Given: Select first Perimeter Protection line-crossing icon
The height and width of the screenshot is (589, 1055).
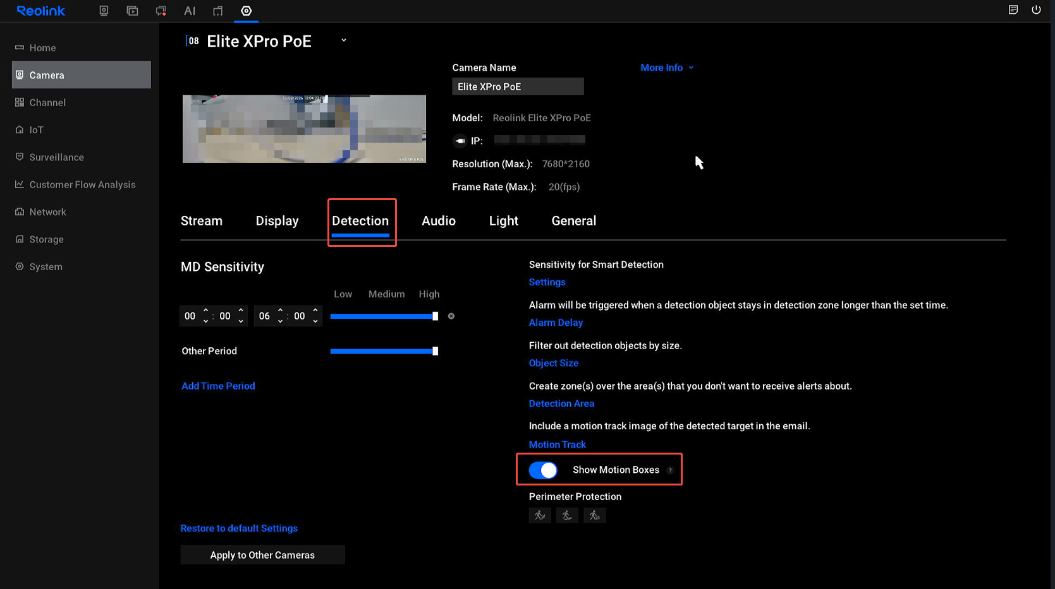Looking at the screenshot, I should (540, 515).
